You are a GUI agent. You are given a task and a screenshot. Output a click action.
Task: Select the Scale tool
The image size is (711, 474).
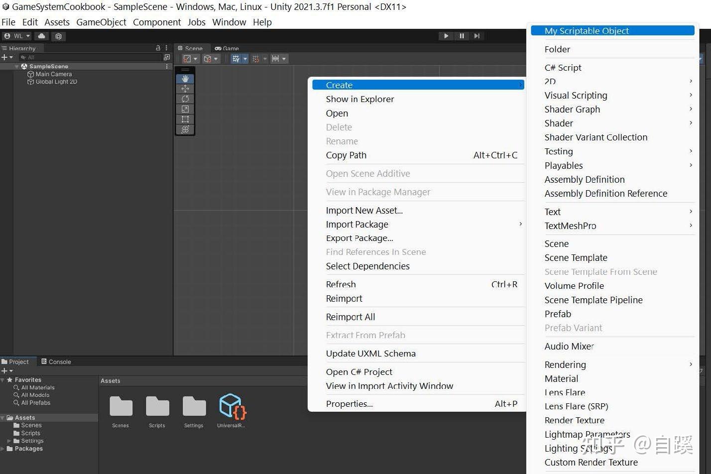[185, 109]
